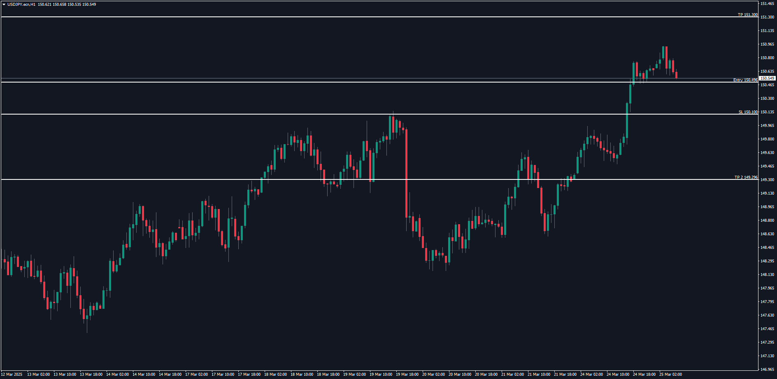This screenshot has width=777, height=379.
Task: Click the 19 Mar 18:00 time label
Action: (407, 374)
